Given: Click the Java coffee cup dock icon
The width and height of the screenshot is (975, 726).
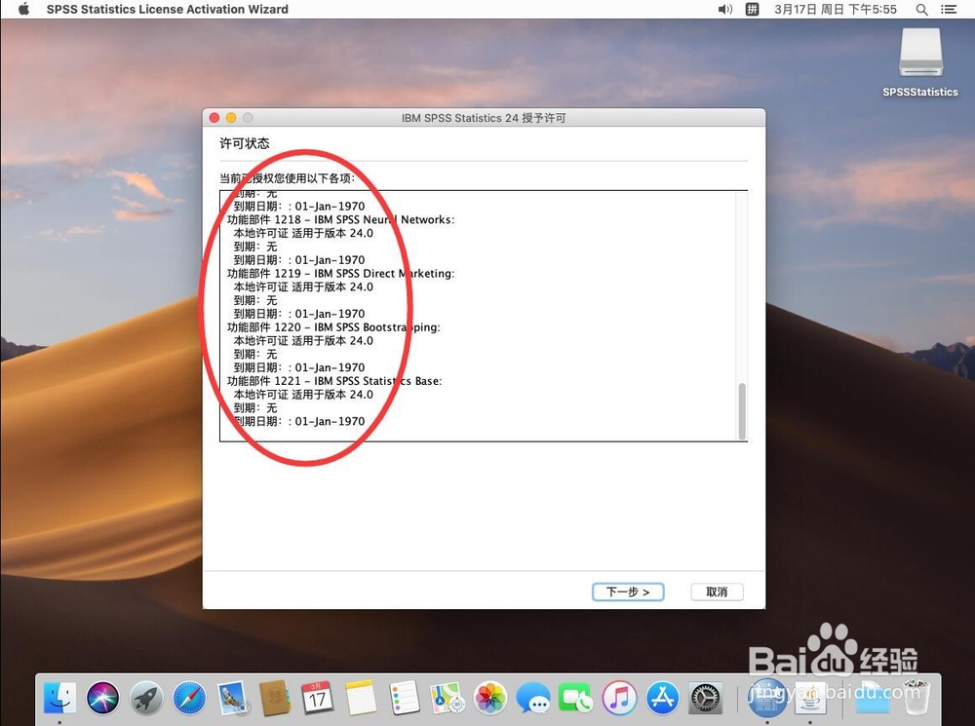Looking at the screenshot, I should click(810, 698).
